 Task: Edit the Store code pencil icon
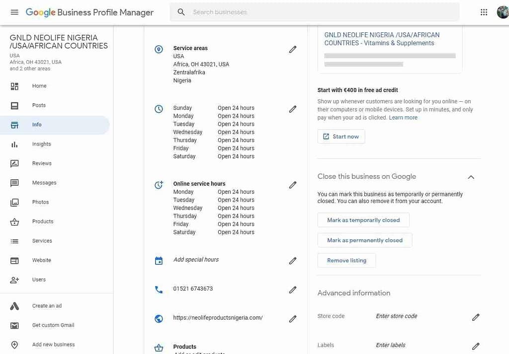476,317
